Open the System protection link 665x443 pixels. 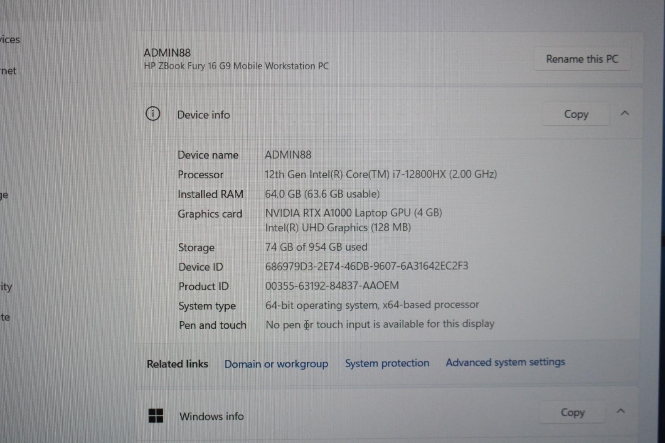(387, 363)
